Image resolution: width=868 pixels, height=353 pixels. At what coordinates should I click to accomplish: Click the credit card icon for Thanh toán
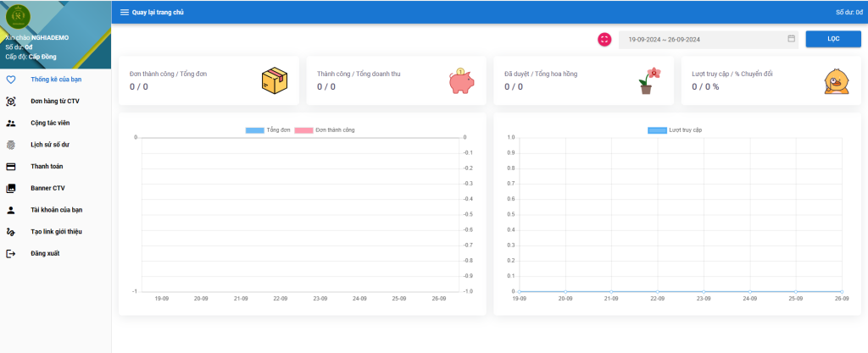coord(11,167)
